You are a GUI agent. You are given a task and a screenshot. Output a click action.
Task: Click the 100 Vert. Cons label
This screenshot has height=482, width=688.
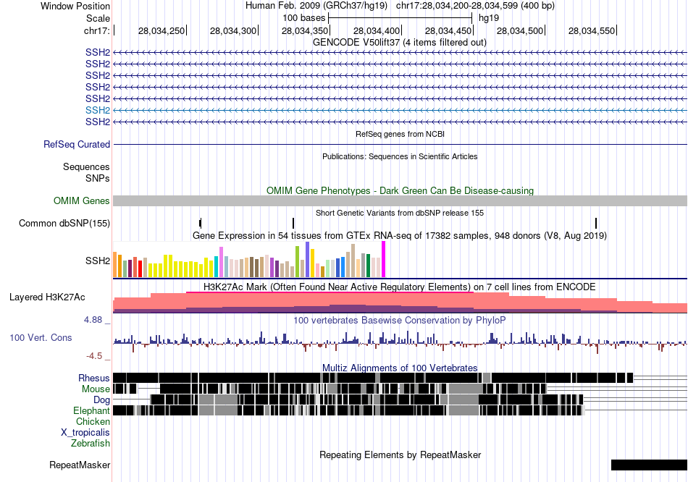pyautogui.click(x=41, y=338)
